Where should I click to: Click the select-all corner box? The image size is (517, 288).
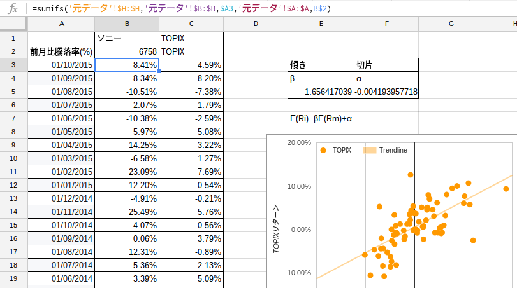[13, 24]
